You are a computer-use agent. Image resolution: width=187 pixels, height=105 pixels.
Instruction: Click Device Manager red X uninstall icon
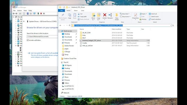point(41,14)
